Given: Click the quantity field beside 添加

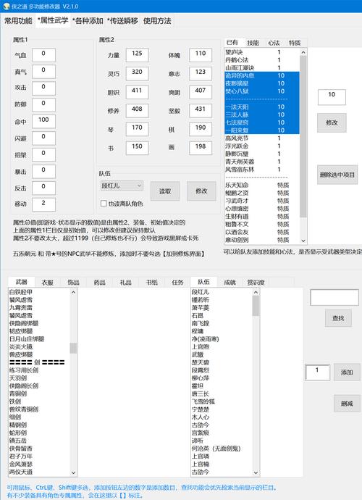Looking at the screenshot, I should 317,372.
